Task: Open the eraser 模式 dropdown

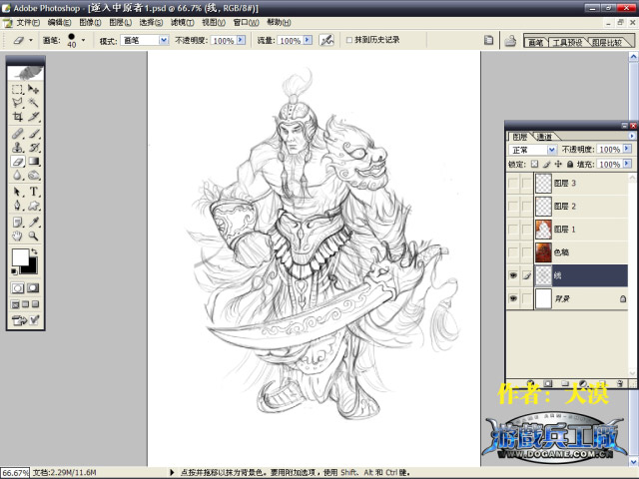Action: point(164,40)
